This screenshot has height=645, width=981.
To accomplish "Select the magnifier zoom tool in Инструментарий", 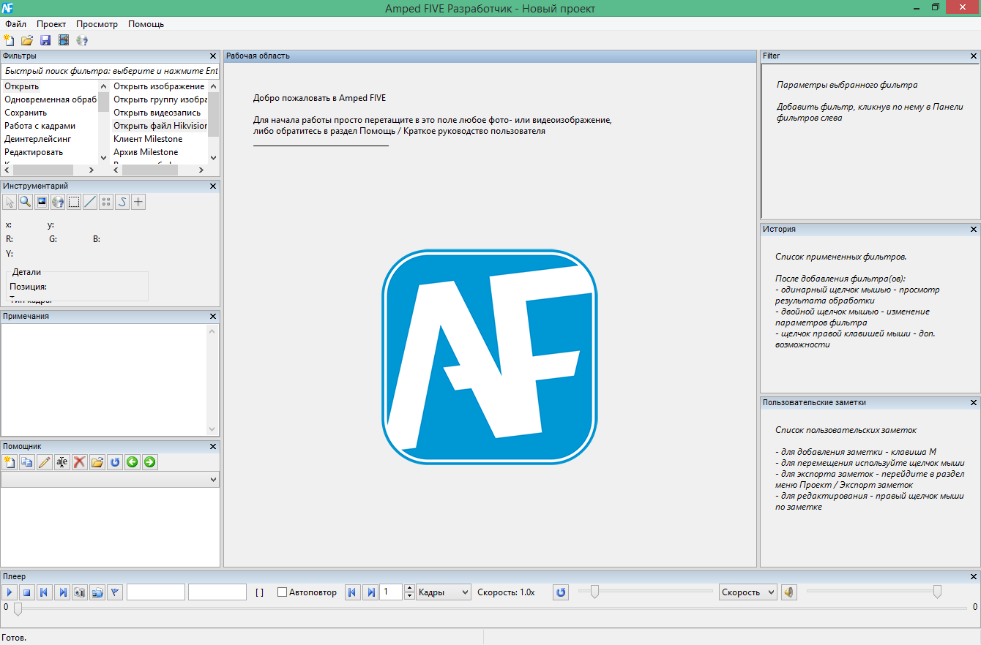I will (26, 202).
